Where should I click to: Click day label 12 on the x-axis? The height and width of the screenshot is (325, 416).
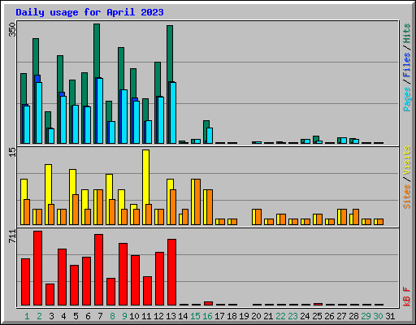158,316
